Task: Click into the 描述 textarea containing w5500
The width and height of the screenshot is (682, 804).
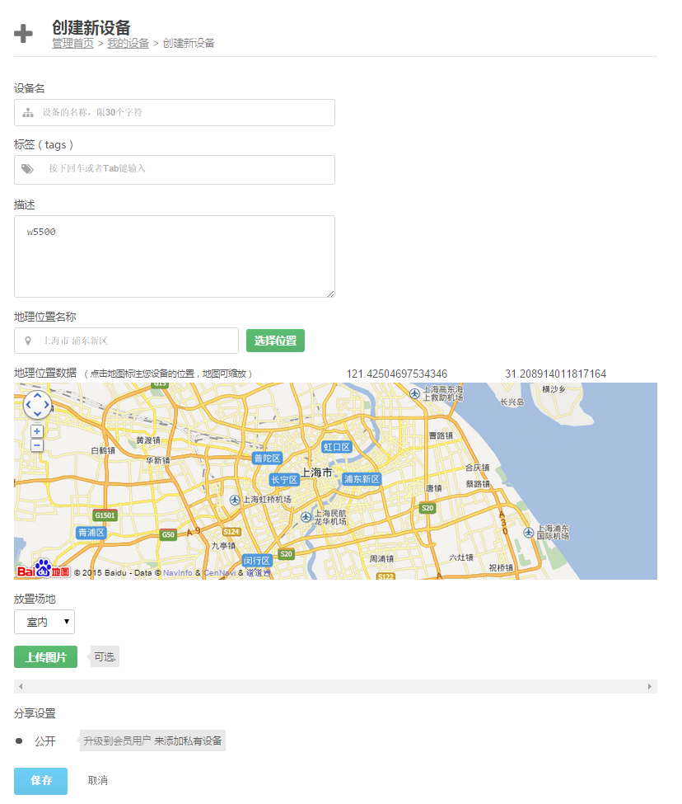Action: click(x=175, y=256)
